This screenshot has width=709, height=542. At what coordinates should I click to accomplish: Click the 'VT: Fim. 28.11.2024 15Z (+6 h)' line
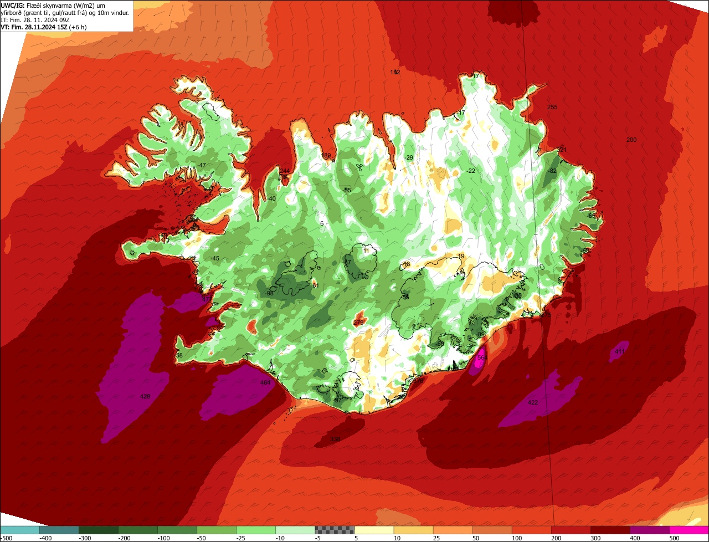pos(44,27)
